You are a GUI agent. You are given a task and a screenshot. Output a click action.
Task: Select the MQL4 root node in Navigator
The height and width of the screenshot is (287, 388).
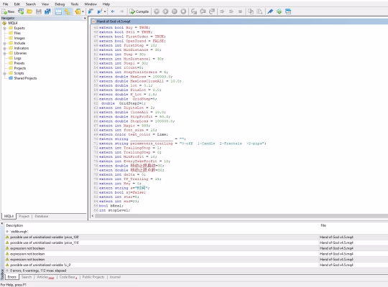pyautogui.click(x=13, y=23)
